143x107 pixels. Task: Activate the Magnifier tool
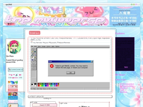[x=35, y=54]
